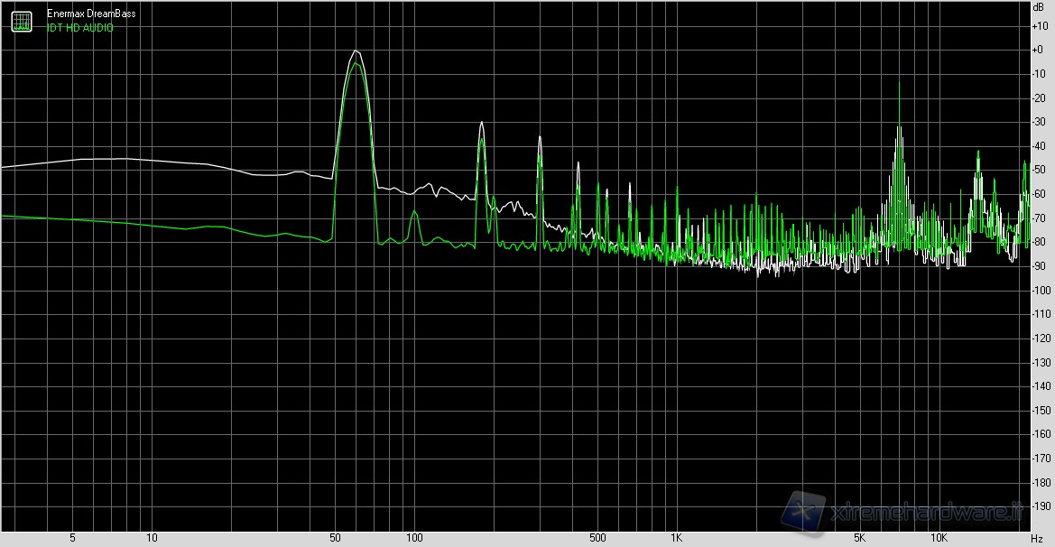
Task: Click the tip of the tallest white peak
Action: pos(357,51)
